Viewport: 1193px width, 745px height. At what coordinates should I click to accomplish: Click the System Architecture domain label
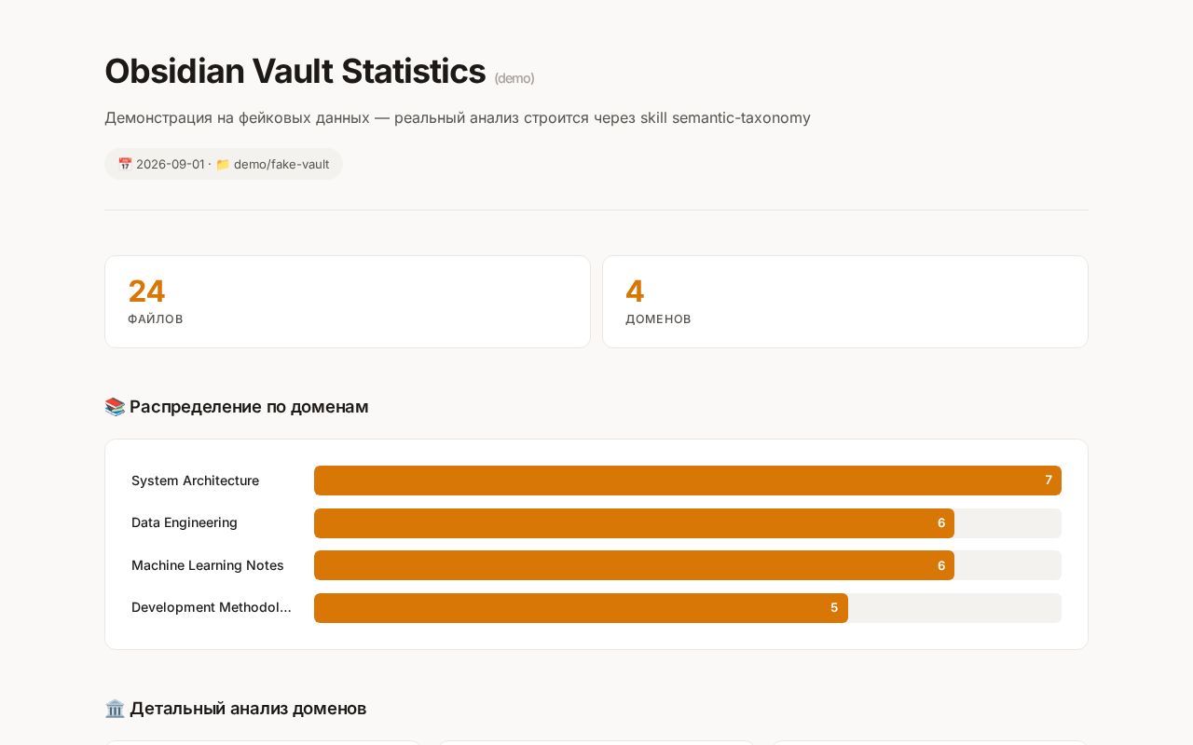click(195, 481)
